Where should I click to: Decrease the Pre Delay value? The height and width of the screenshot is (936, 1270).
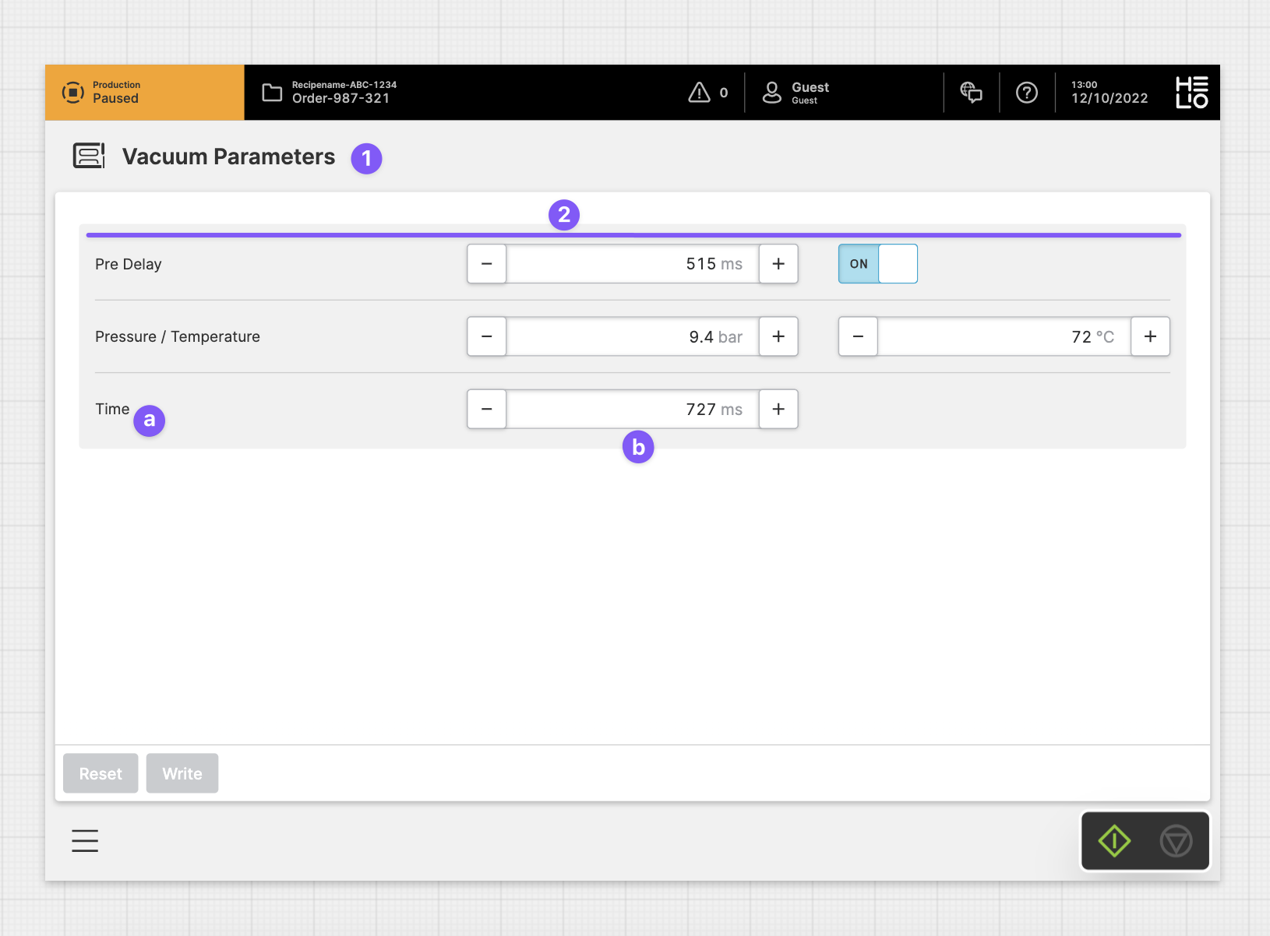pos(487,264)
